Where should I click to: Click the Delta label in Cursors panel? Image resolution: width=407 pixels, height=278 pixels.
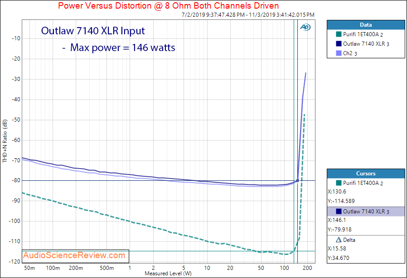349,240
